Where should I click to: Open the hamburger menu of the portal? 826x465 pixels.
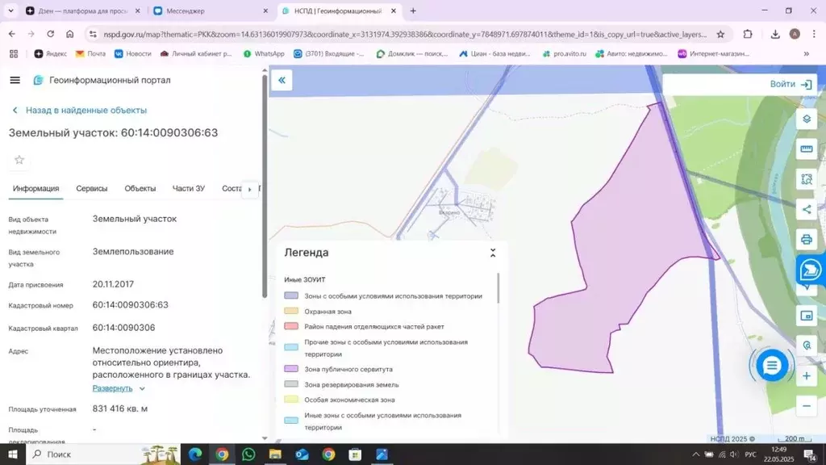pyautogui.click(x=15, y=80)
